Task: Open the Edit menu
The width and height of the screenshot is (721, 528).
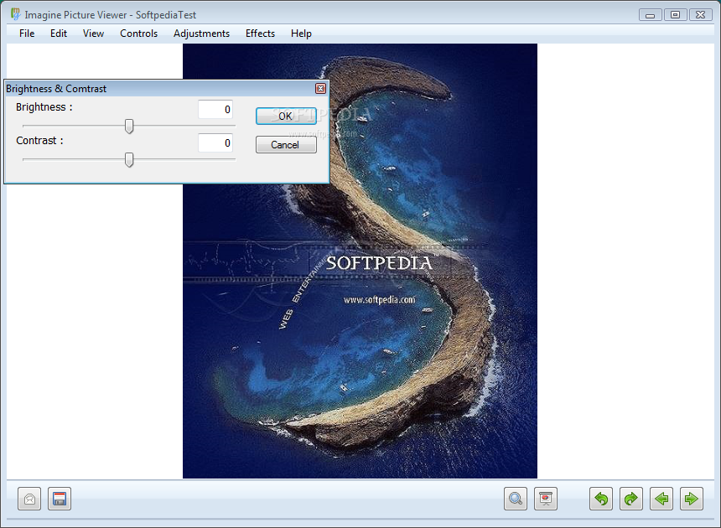Action: (59, 34)
